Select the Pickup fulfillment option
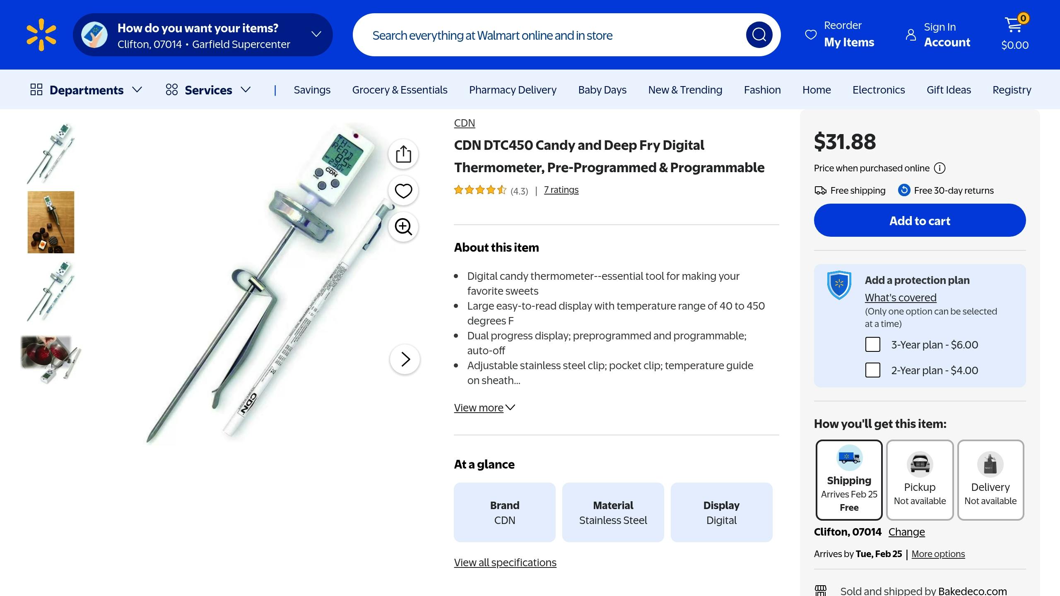This screenshot has height=596, width=1060. [x=920, y=480]
